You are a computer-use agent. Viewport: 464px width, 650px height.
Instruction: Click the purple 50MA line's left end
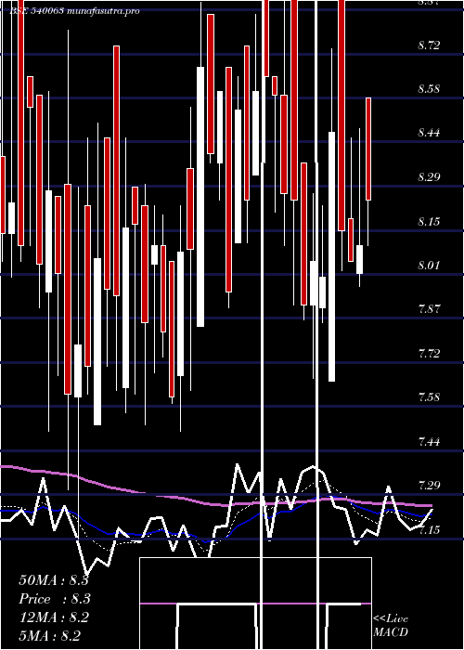pyautogui.click(x=3, y=466)
